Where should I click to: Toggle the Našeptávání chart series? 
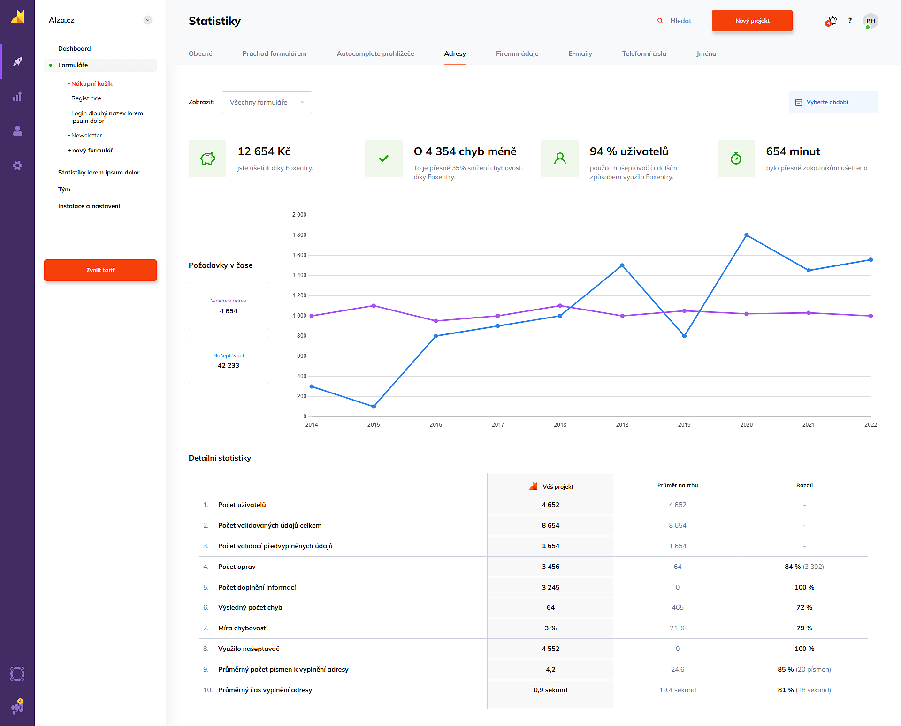pos(228,360)
